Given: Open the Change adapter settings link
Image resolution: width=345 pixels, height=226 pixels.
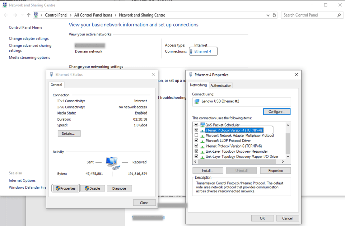Looking at the screenshot, I should [x=29, y=39].
